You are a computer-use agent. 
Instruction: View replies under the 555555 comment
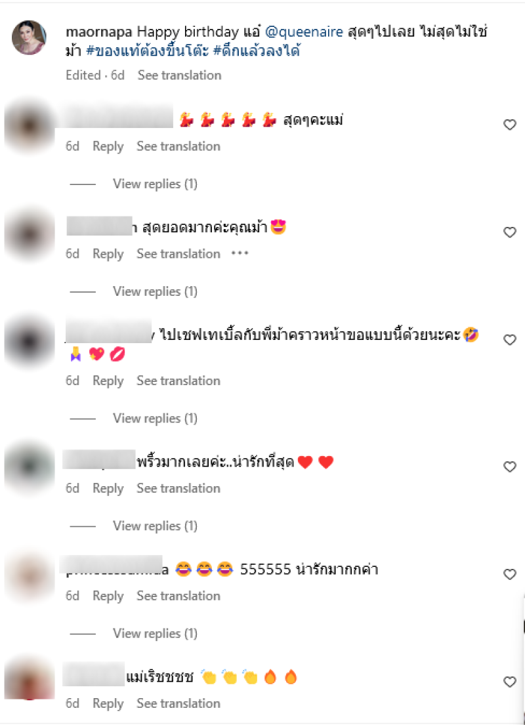tap(155, 633)
